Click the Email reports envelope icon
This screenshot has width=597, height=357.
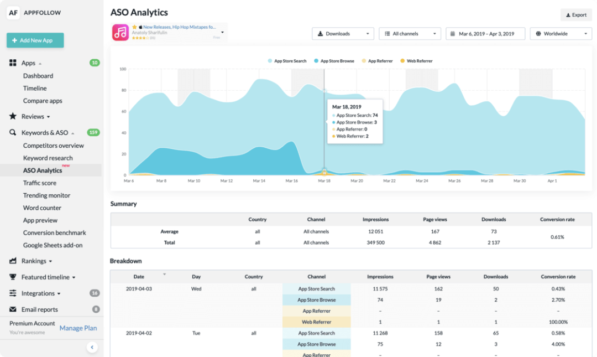coord(13,309)
